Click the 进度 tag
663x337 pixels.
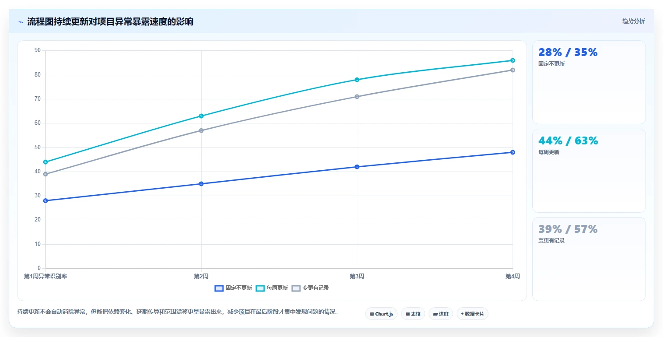[440, 314]
